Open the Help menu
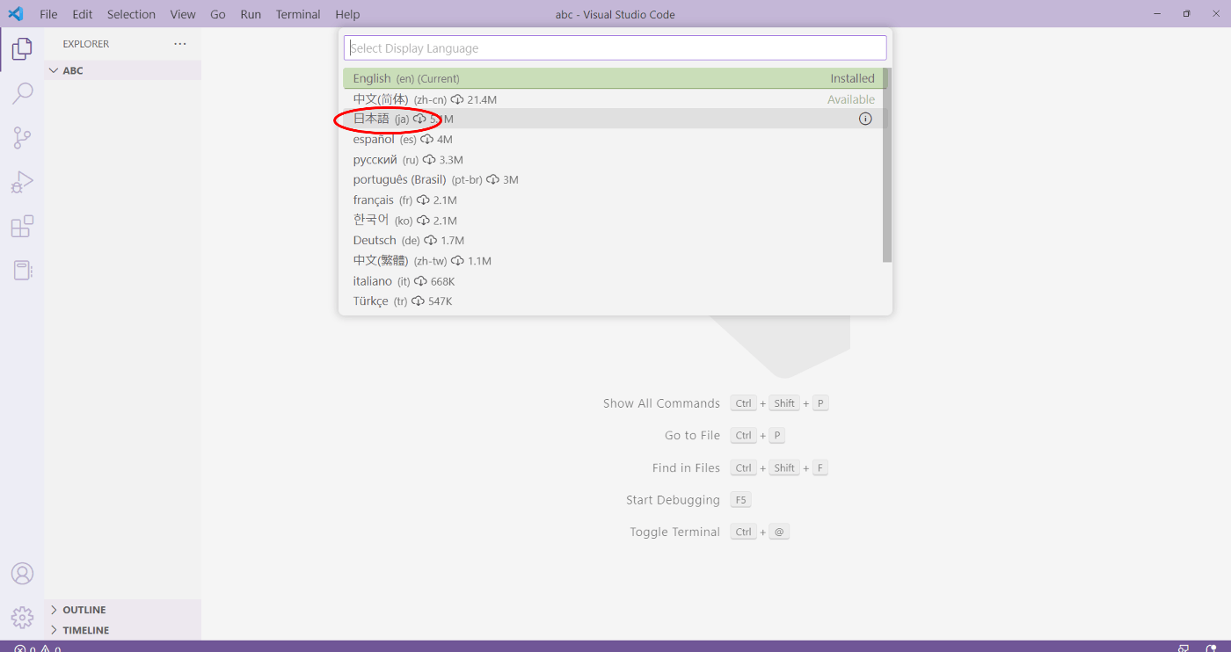1231x652 pixels. 347,14
